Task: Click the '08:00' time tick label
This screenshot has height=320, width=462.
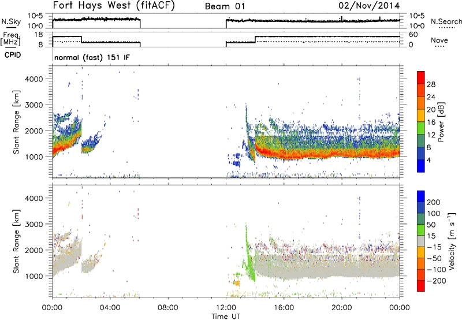Action: pyautogui.click(x=168, y=308)
